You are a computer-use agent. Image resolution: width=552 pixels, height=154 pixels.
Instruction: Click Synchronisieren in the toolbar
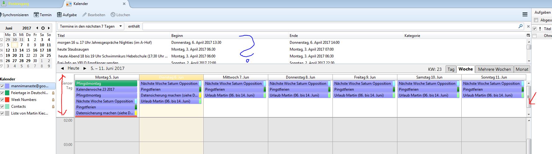point(14,15)
